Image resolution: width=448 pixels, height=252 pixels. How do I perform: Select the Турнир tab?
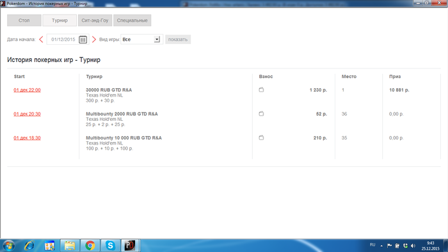[60, 20]
